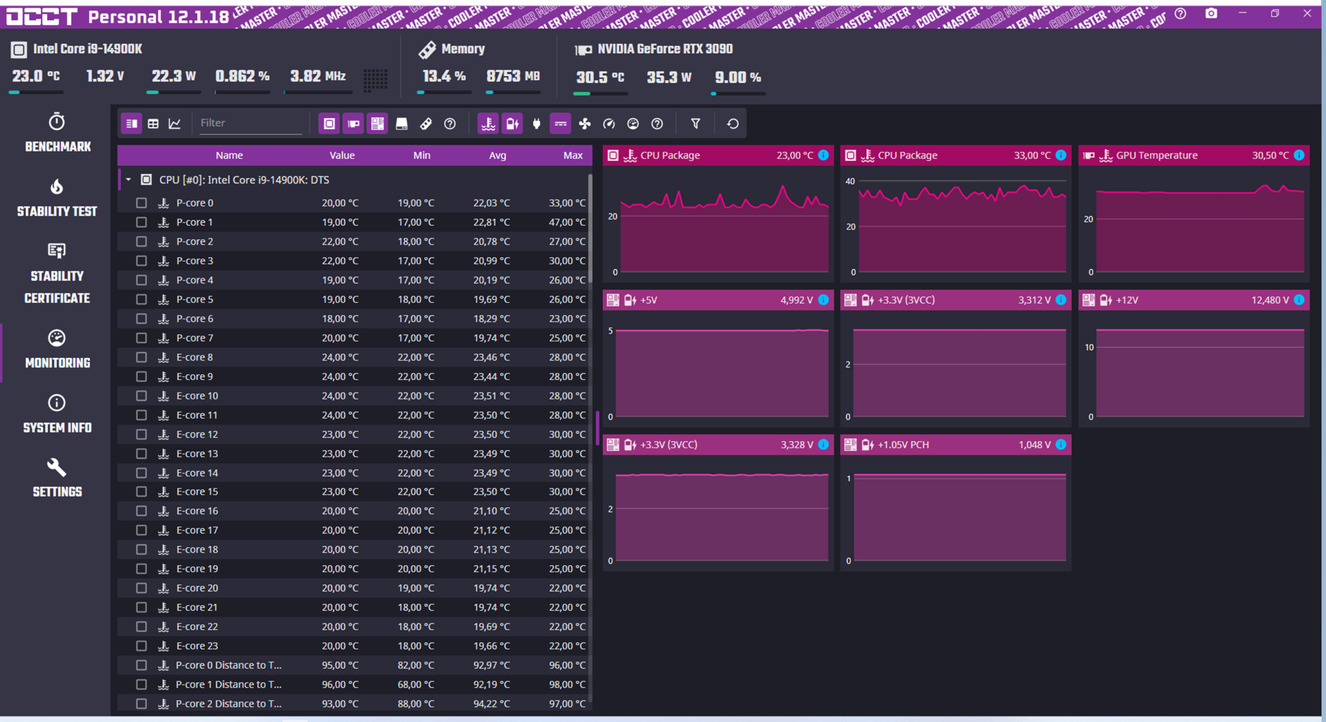This screenshot has width=1326, height=722.
Task: Check the E-core 16 checkbox
Action: pos(142,511)
